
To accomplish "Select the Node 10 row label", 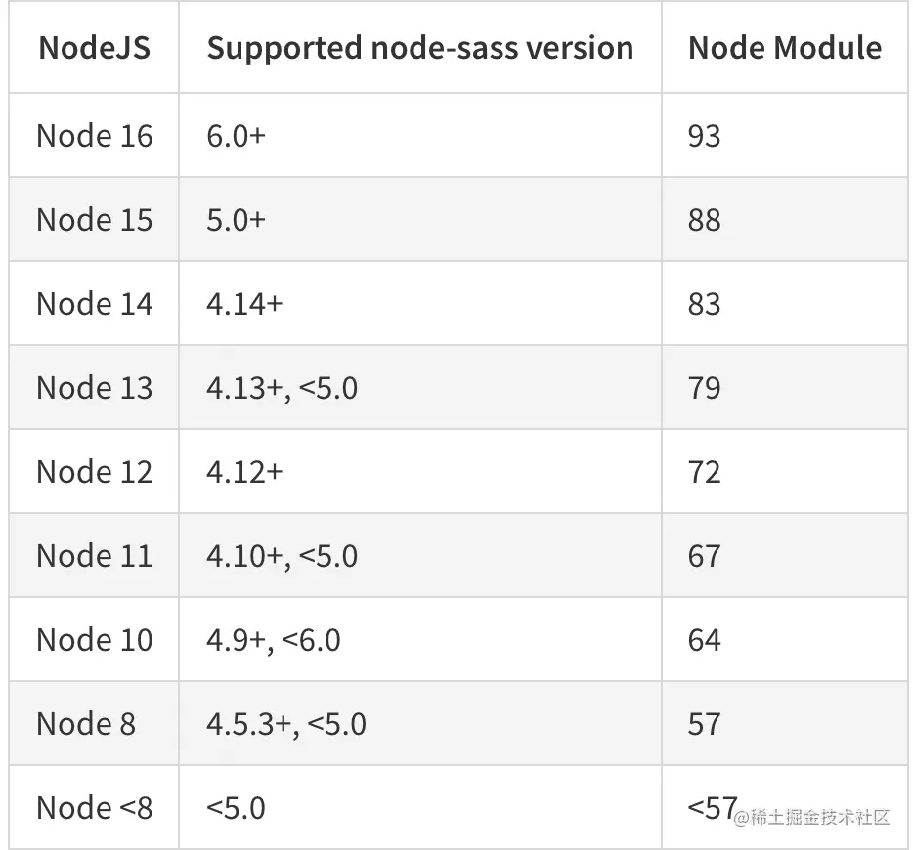I will (95, 640).
